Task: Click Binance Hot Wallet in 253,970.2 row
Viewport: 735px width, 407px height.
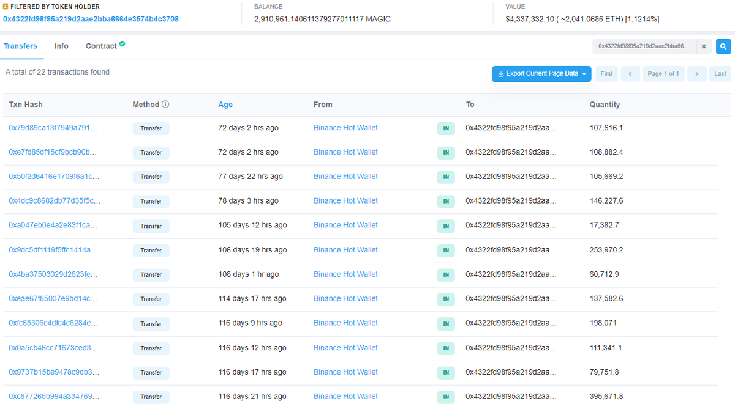Action: (345, 250)
